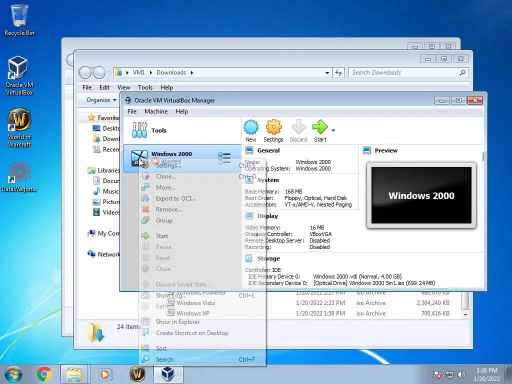Image resolution: width=512 pixels, height=384 pixels.
Task: Click the Action Center flag tray icon
Action: click(437, 374)
